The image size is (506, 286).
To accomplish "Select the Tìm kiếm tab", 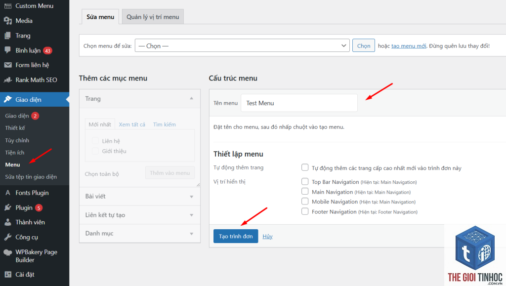I will point(164,124).
